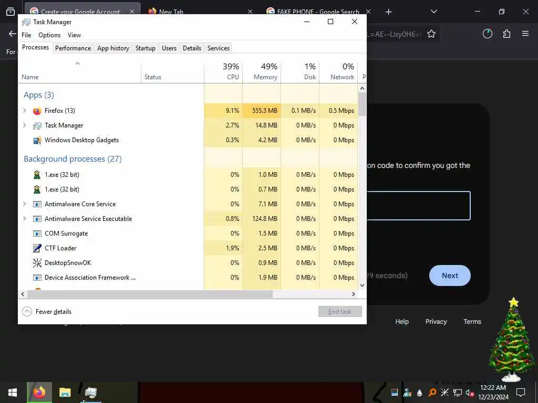
Task: Sort processes by Disk column
Action: [x=300, y=71]
